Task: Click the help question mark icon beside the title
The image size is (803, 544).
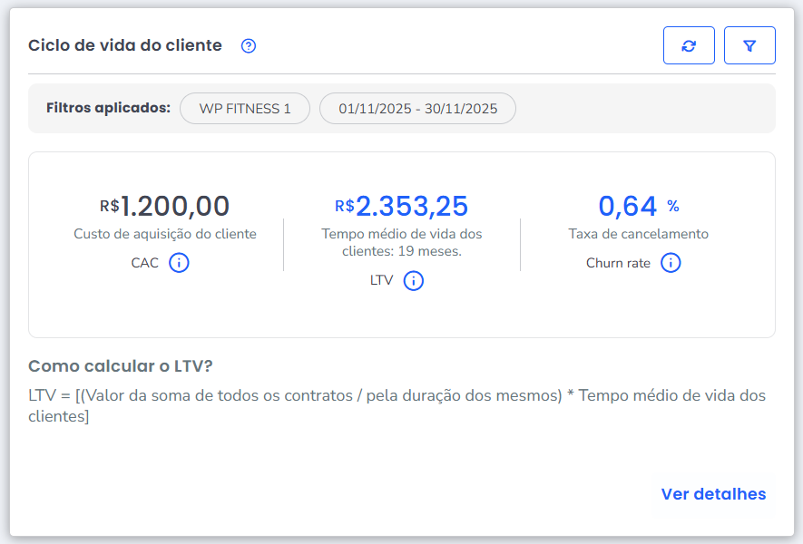Action: coord(249,46)
